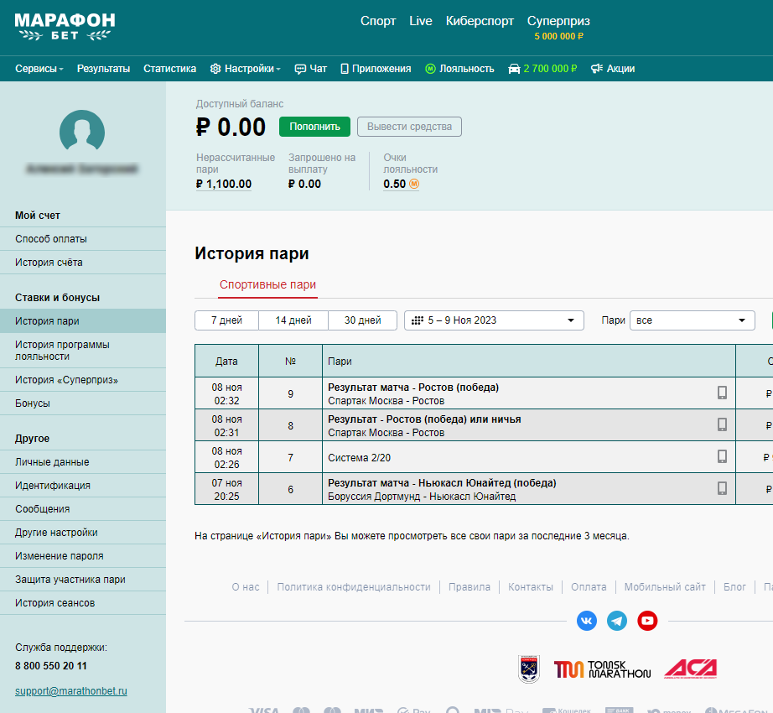Open Изменение пароля in the sidebar

tap(83, 555)
